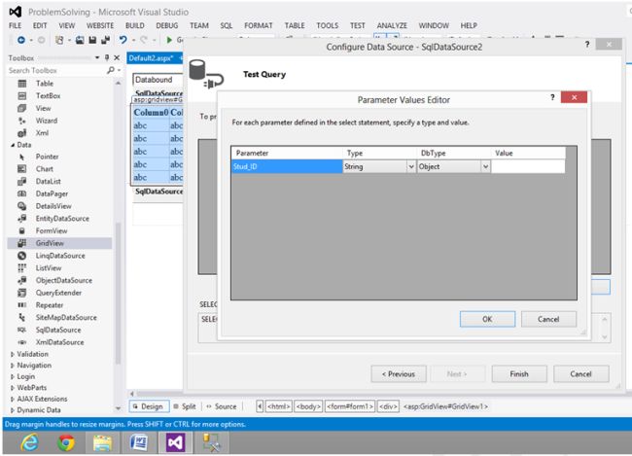Click the Undo toolbar icon
The image size is (632, 456).
coord(123,40)
